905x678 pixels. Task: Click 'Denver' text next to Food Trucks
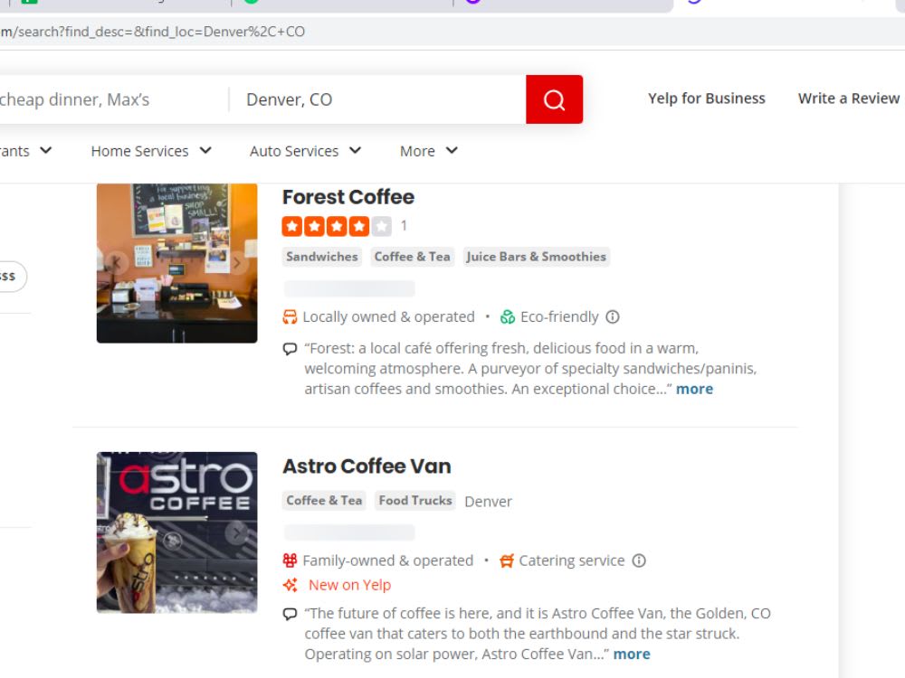coord(489,502)
